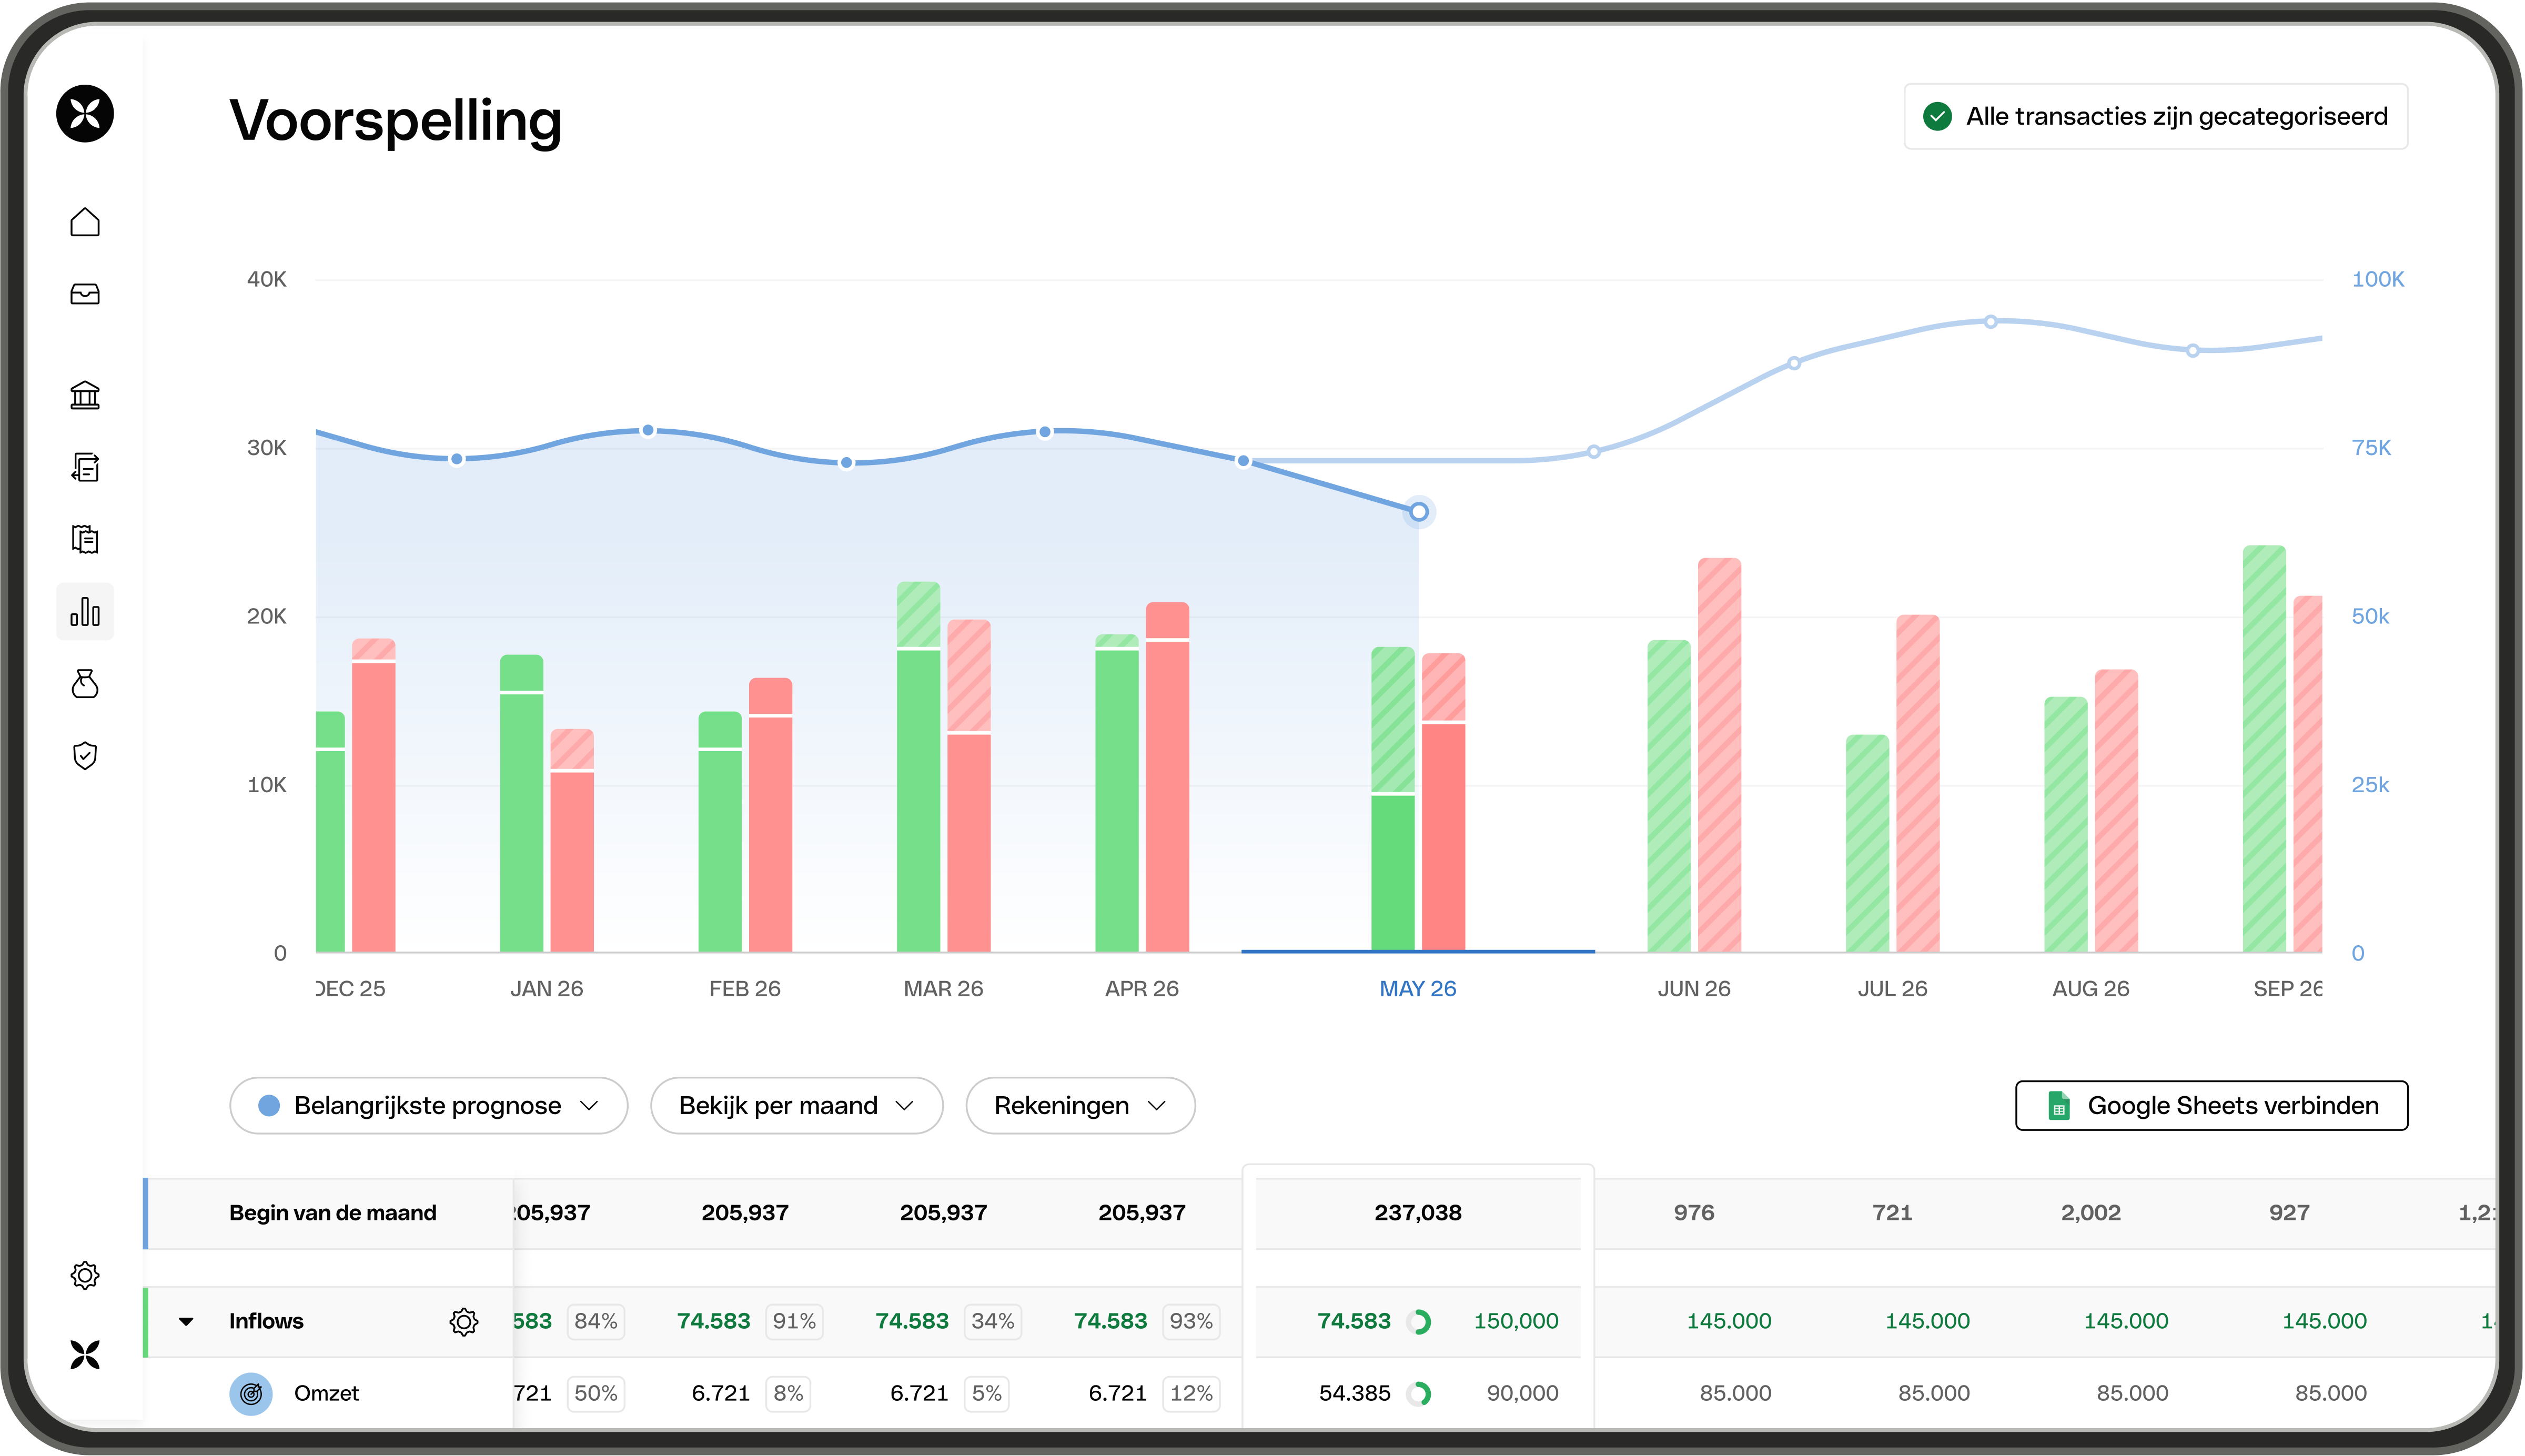The height and width of the screenshot is (1456, 2525).
Task: Click the highlighted May balance line point
Action: click(1418, 512)
